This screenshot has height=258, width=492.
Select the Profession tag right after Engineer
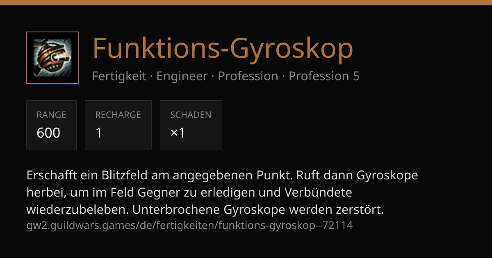click(248, 76)
